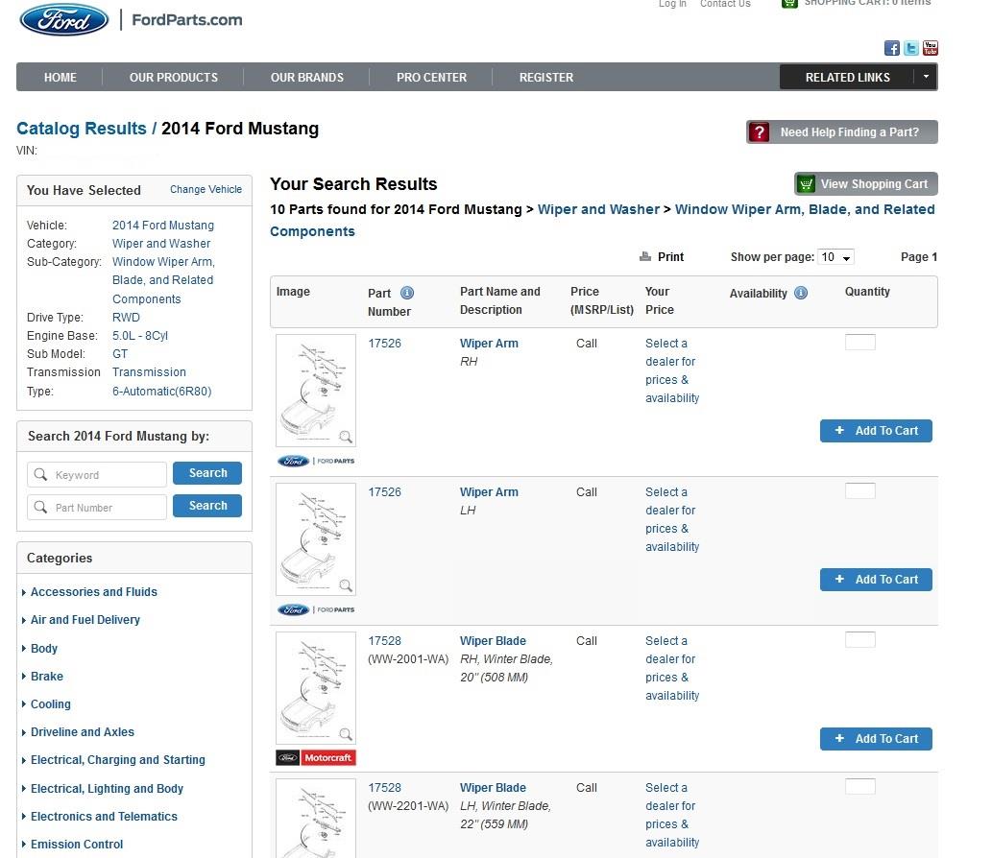Open the Wiper Arm RH part name link
Viewport: 992px width, 858px height.
point(489,344)
